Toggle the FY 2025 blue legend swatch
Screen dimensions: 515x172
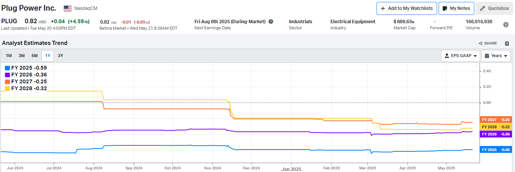(7, 68)
